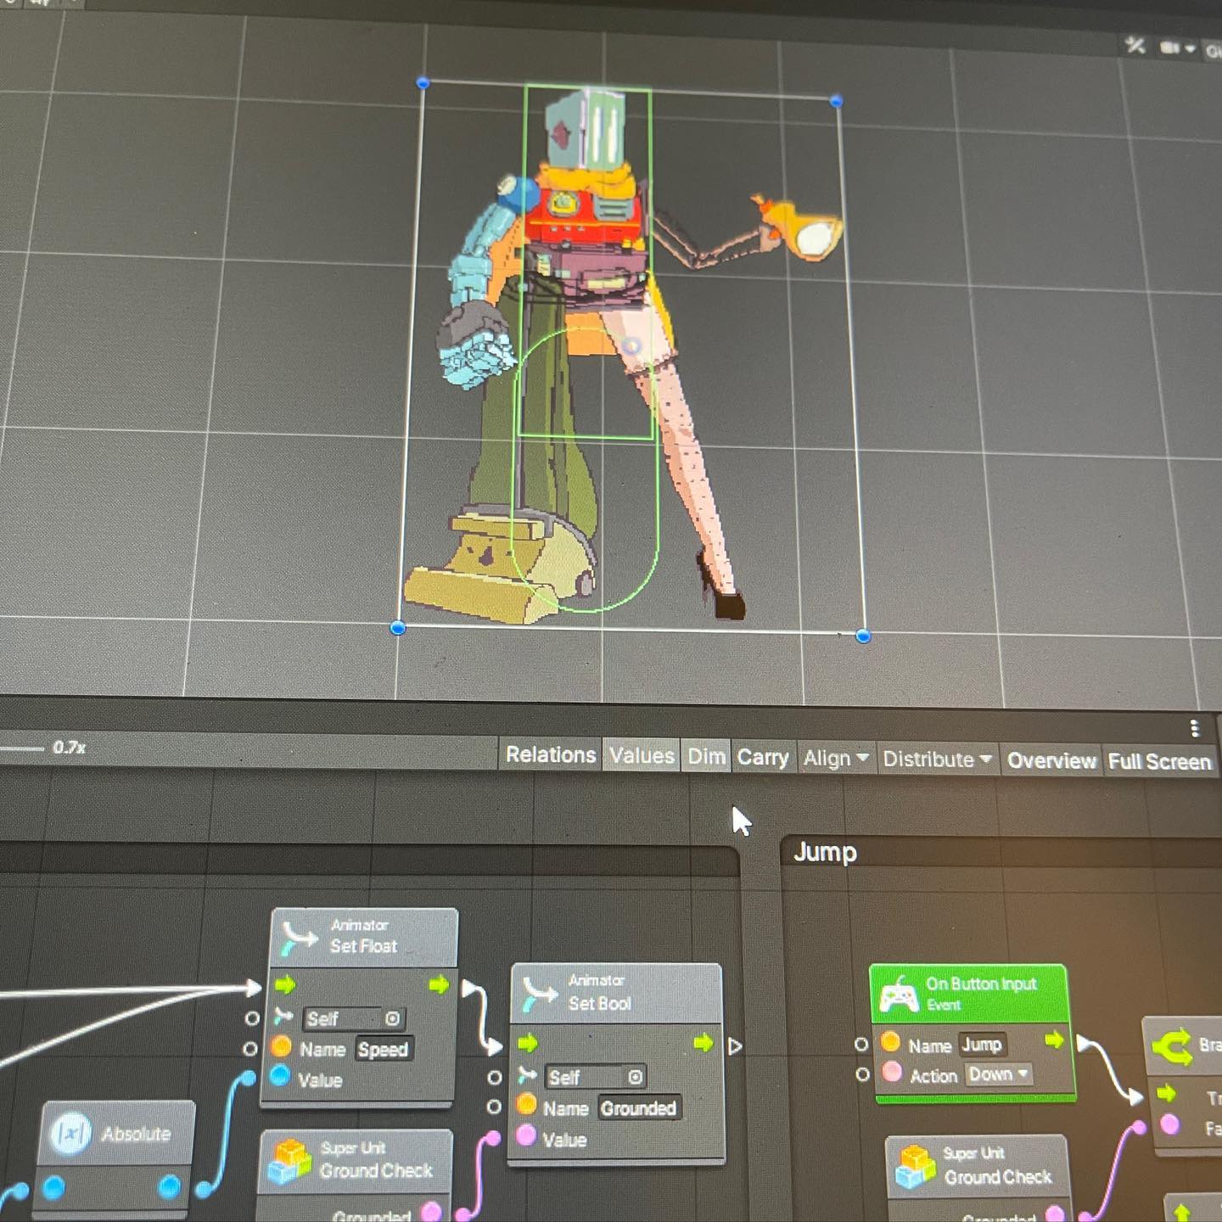The height and width of the screenshot is (1222, 1222).
Task: Open the Align dropdown menu
Action: point(835,758)
